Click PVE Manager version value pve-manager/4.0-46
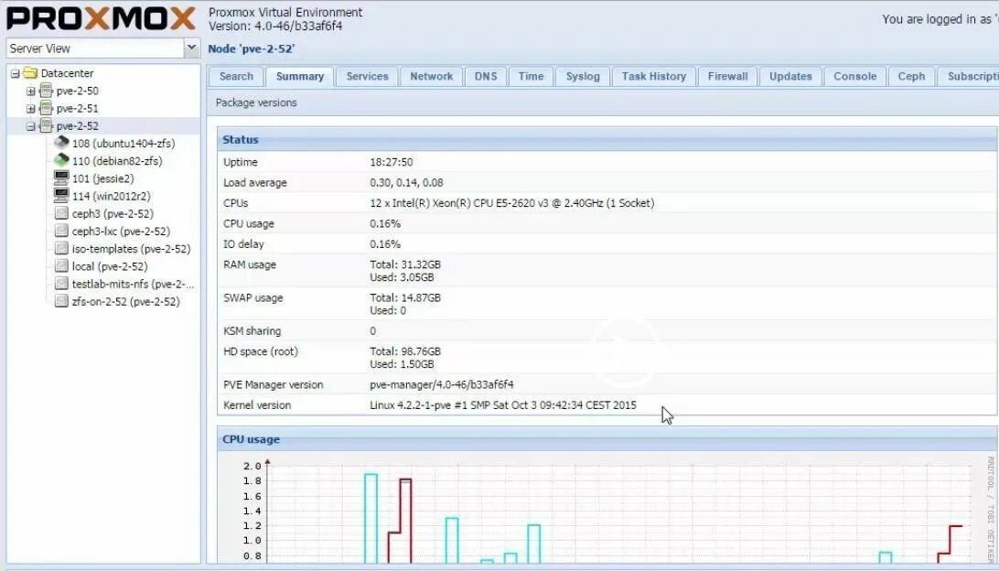The image size is (999, 571). 442,384
